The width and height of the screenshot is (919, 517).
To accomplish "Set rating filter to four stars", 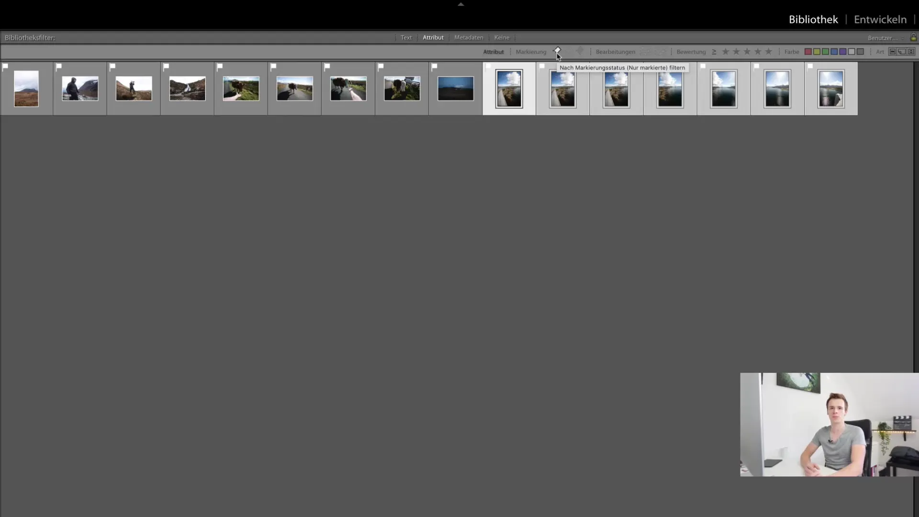I will coord(758,51).
